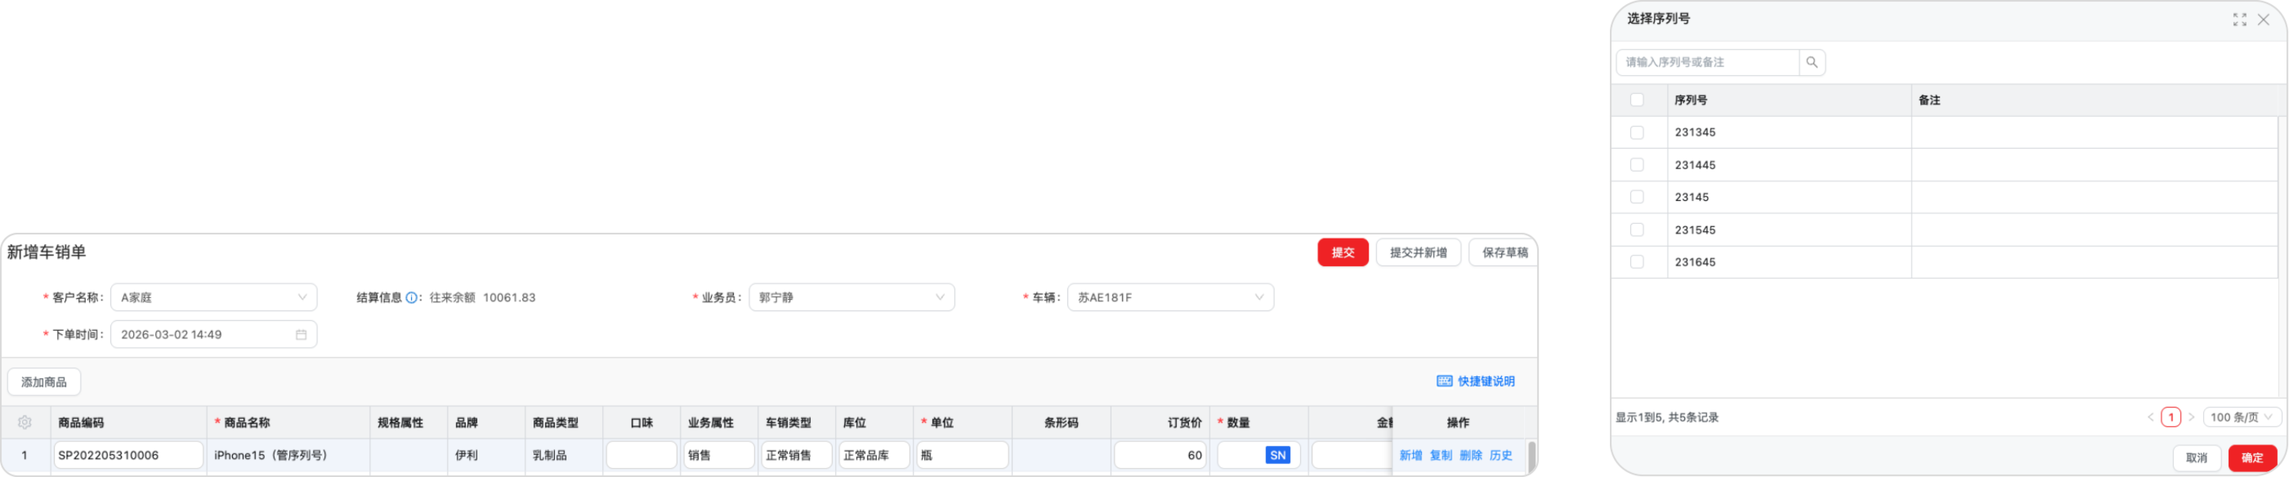Image resolution: width=2289 pixels, height=477 pixels.
Task: Click the fullscreen expand icon in serial dialog
Action: coord(2239,20)
